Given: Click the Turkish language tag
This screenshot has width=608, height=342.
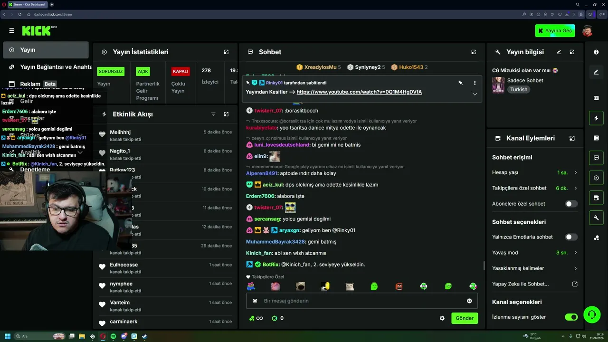Looking at the screenshot, I should point(519,89).
